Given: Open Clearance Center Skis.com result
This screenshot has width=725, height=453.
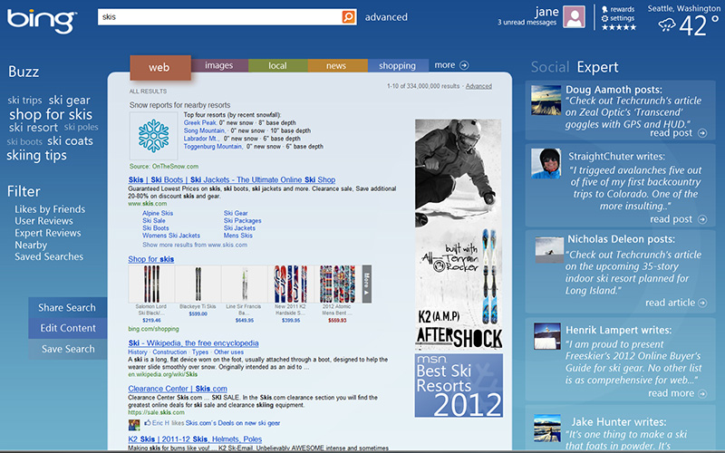Looking at the screenshot, I should point(178,389).
